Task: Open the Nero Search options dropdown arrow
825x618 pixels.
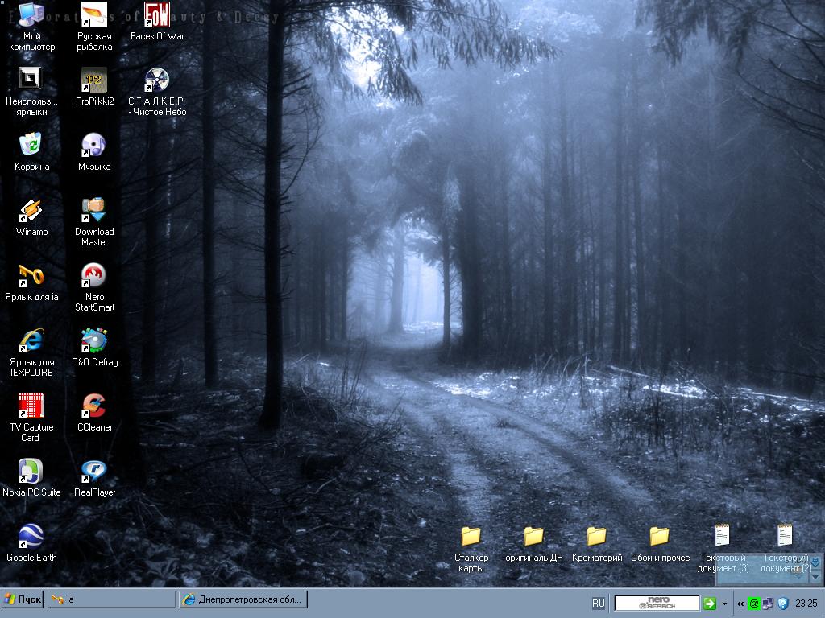Action: 724,603
